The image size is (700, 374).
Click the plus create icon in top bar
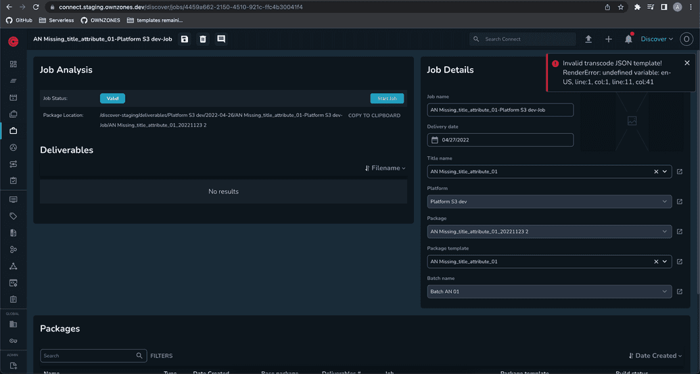pyautogui.click(x=609, y=39)
